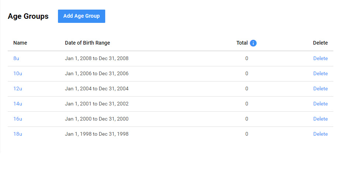Delete the 18u age group

320,134
